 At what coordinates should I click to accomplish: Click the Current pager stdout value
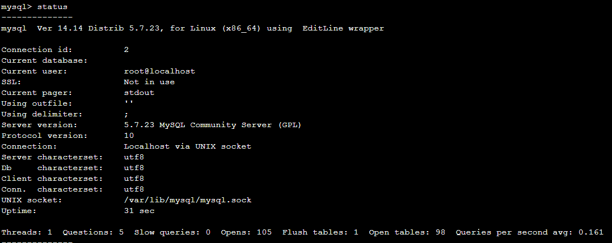tap(139, 93)
